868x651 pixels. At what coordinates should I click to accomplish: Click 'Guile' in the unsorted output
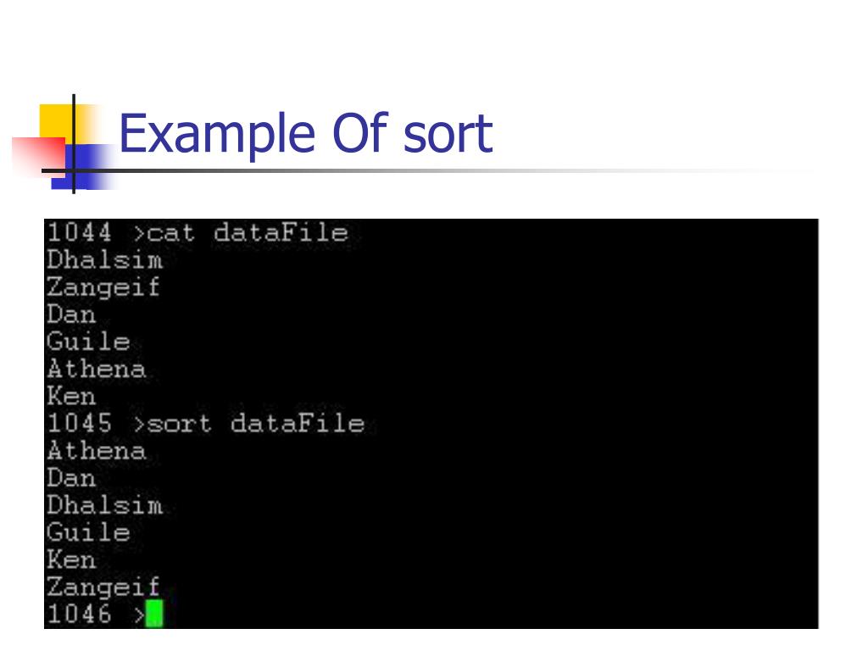(x=88, y=342)
